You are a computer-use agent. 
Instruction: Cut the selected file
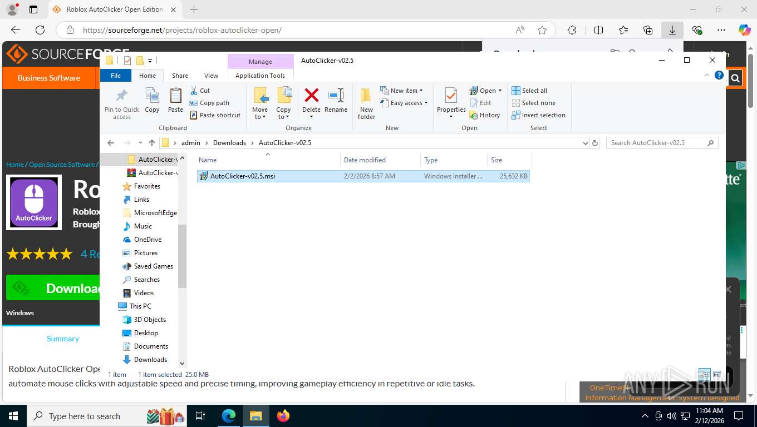coord(200,91)
